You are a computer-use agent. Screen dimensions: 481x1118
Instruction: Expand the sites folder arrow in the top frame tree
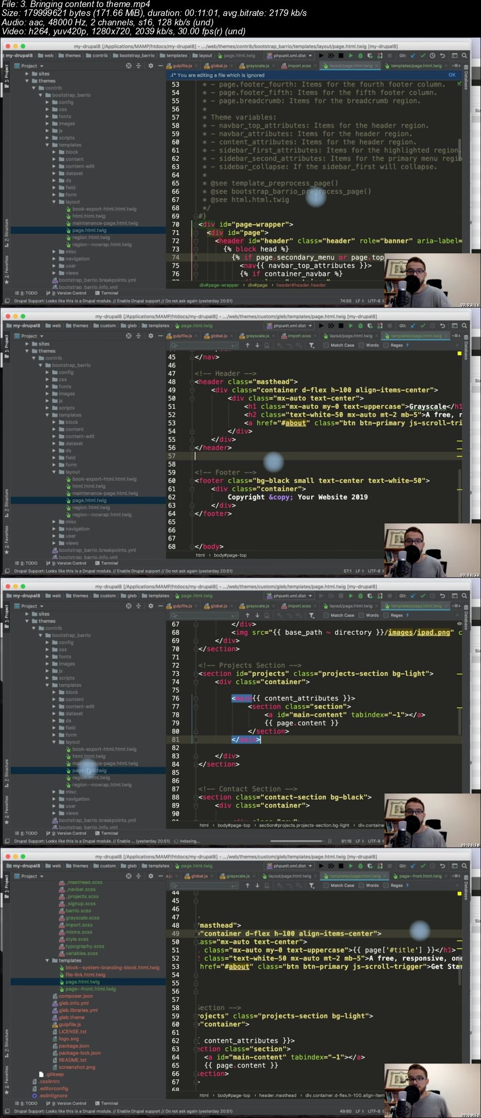[x=27, y=74]
